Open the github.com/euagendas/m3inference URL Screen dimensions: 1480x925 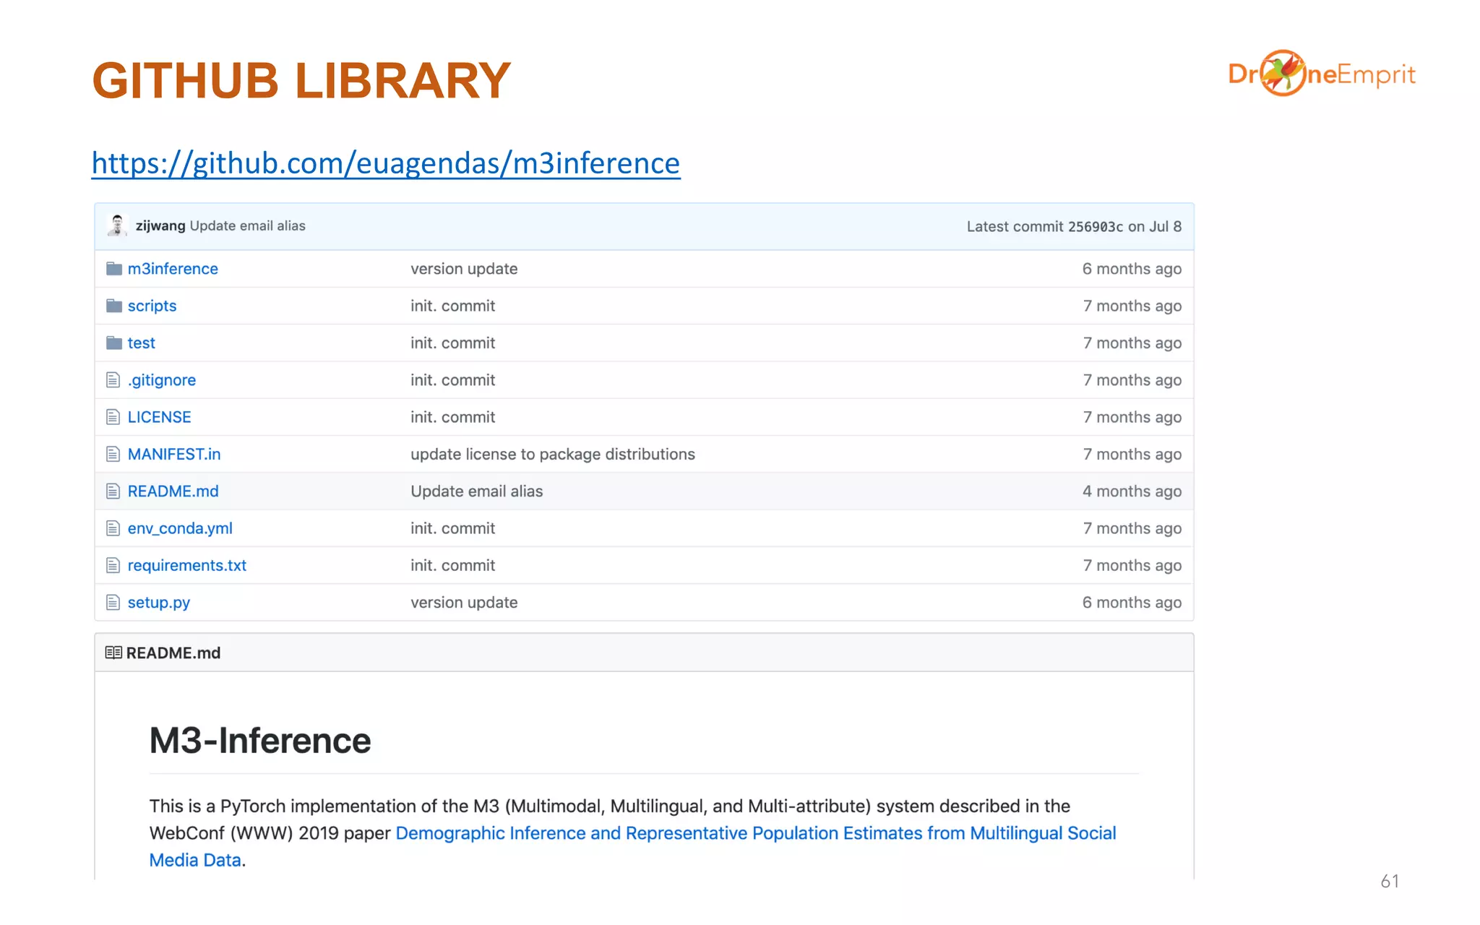click(x=386, y=163)
